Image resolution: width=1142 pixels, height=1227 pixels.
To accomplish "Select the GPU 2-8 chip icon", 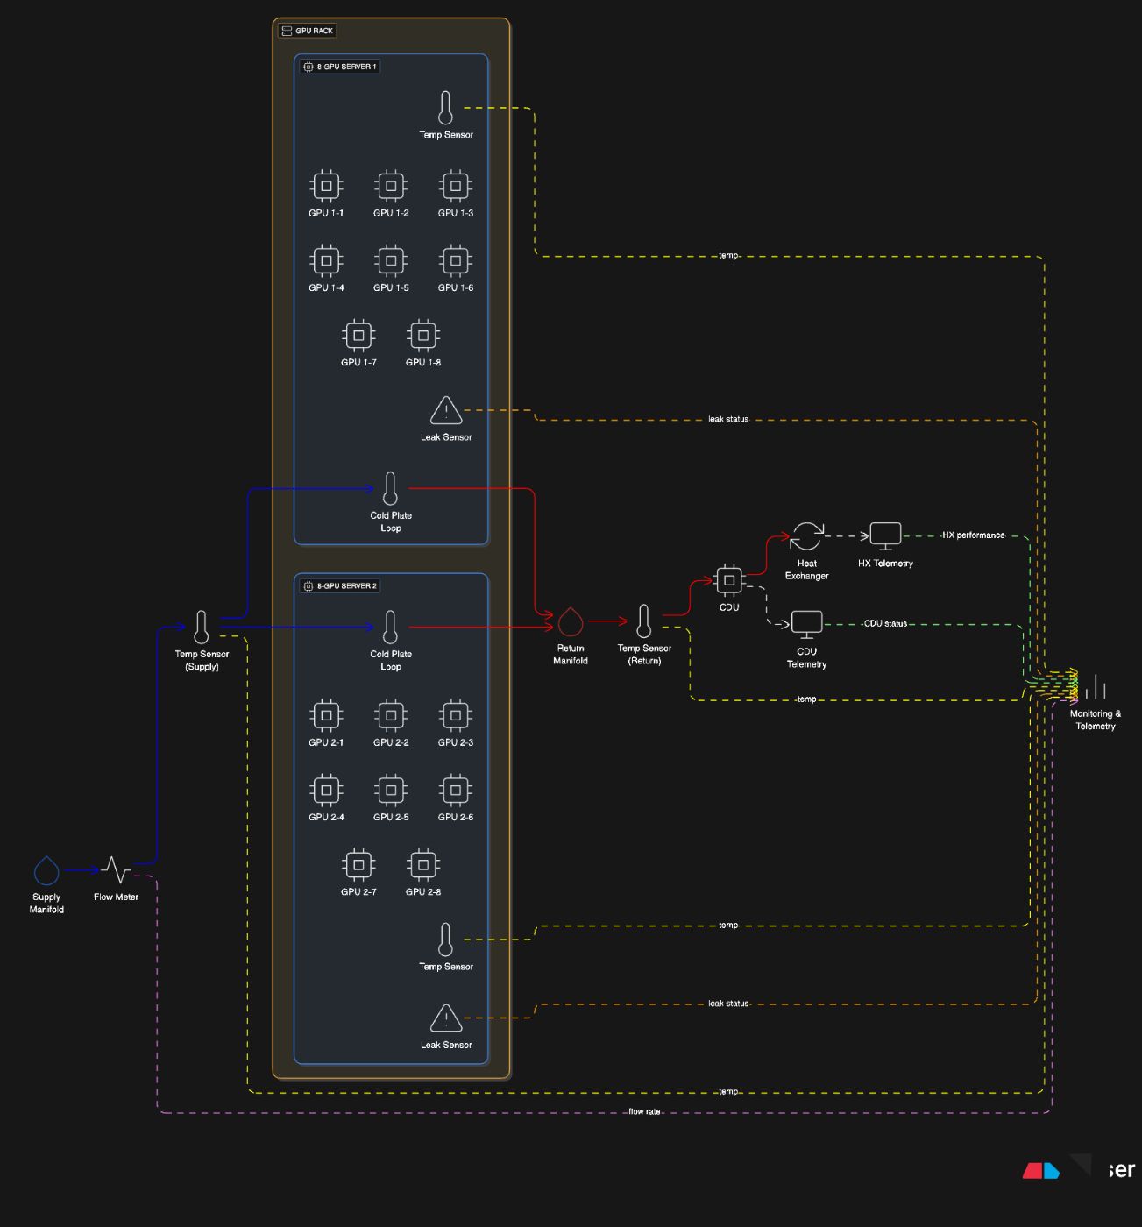I will [x=423, y=865].
